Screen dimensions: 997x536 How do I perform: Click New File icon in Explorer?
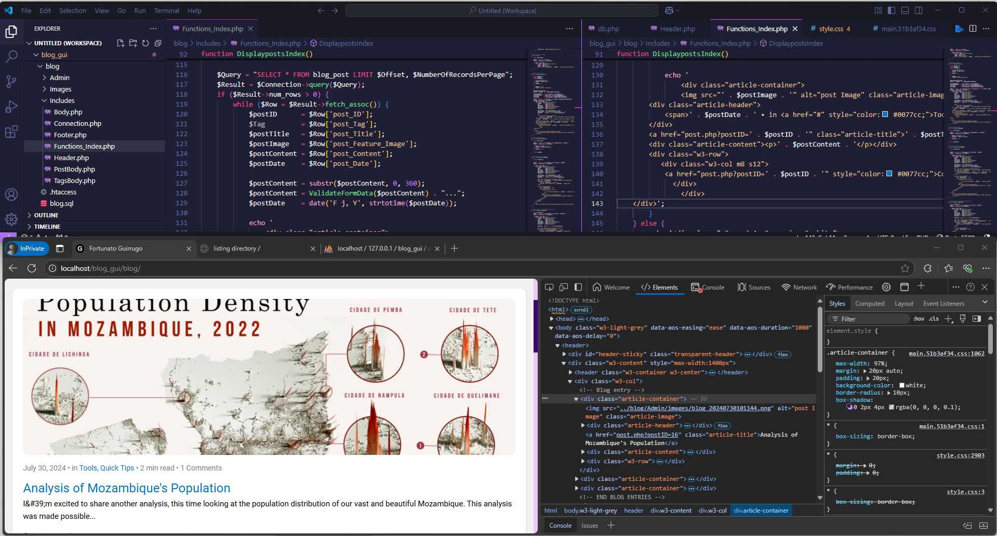121,43
